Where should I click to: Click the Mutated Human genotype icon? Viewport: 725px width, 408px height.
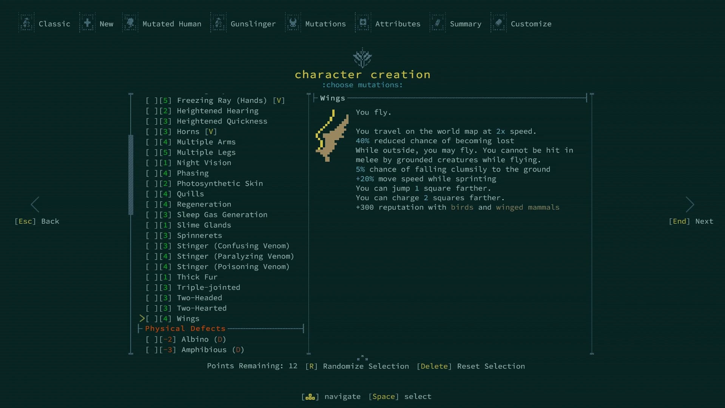pyautogui.click(x=130, y=23)
